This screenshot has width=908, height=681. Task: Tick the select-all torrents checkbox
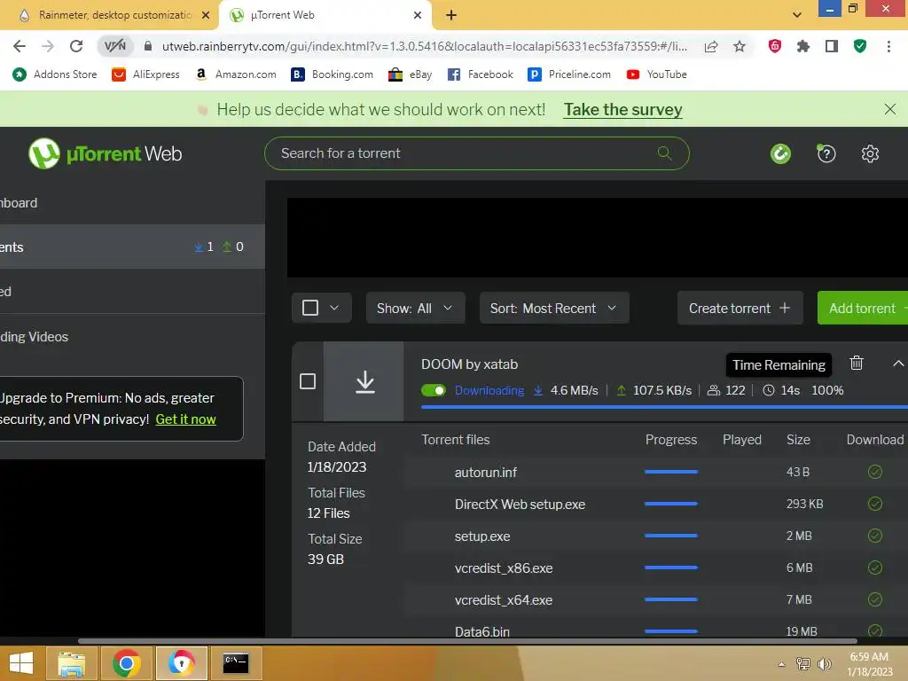coord(310,308)
